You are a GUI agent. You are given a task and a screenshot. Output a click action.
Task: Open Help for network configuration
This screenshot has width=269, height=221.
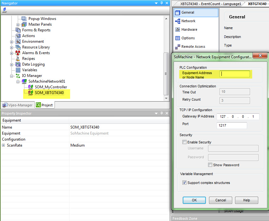(x=246, y=200)
